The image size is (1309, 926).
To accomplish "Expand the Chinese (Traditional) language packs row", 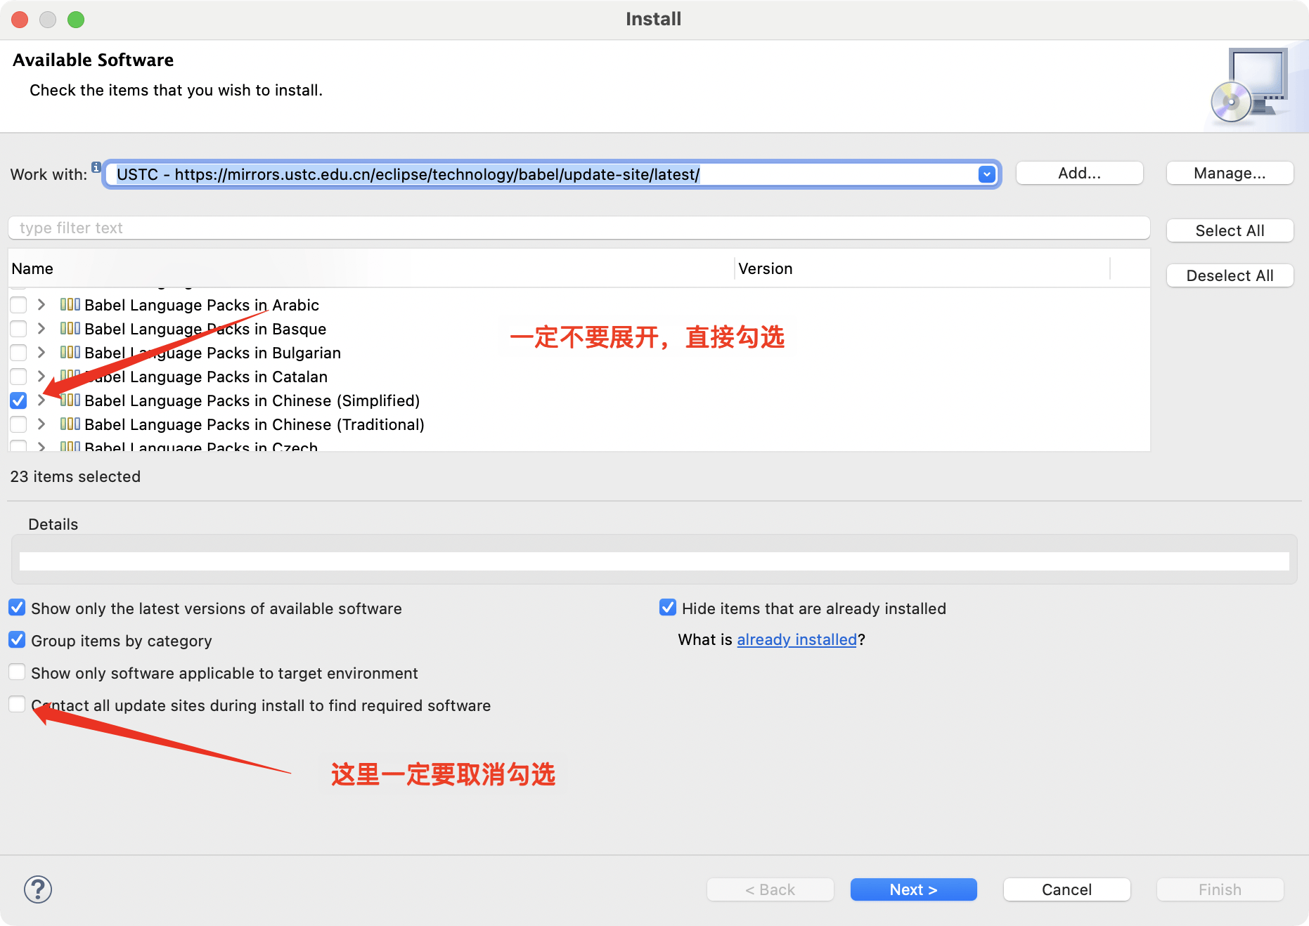I will 41,424.
